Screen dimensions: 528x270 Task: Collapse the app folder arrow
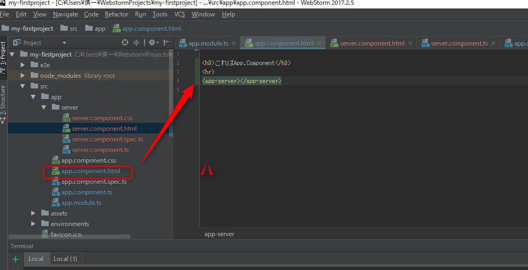click(33, 97)
